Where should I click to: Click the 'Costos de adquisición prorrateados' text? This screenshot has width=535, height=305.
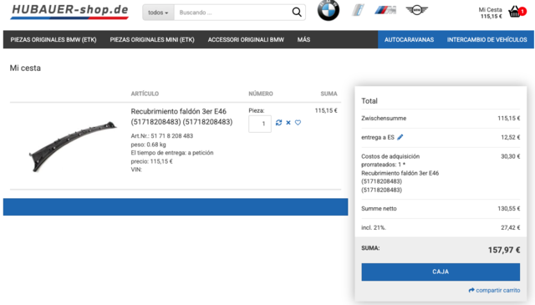(390, 160)
